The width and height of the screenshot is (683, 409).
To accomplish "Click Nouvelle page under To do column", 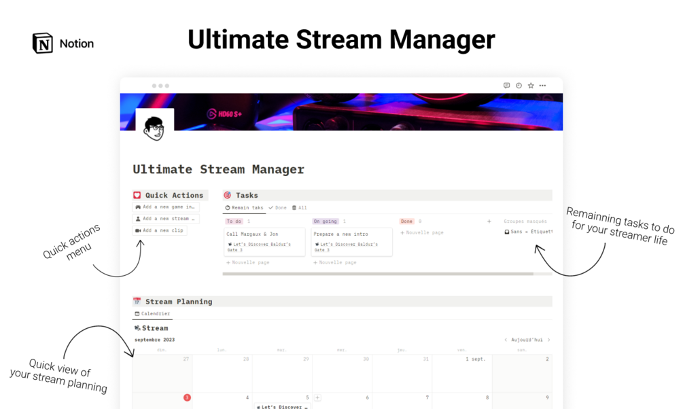I will (x=248, y=263).
